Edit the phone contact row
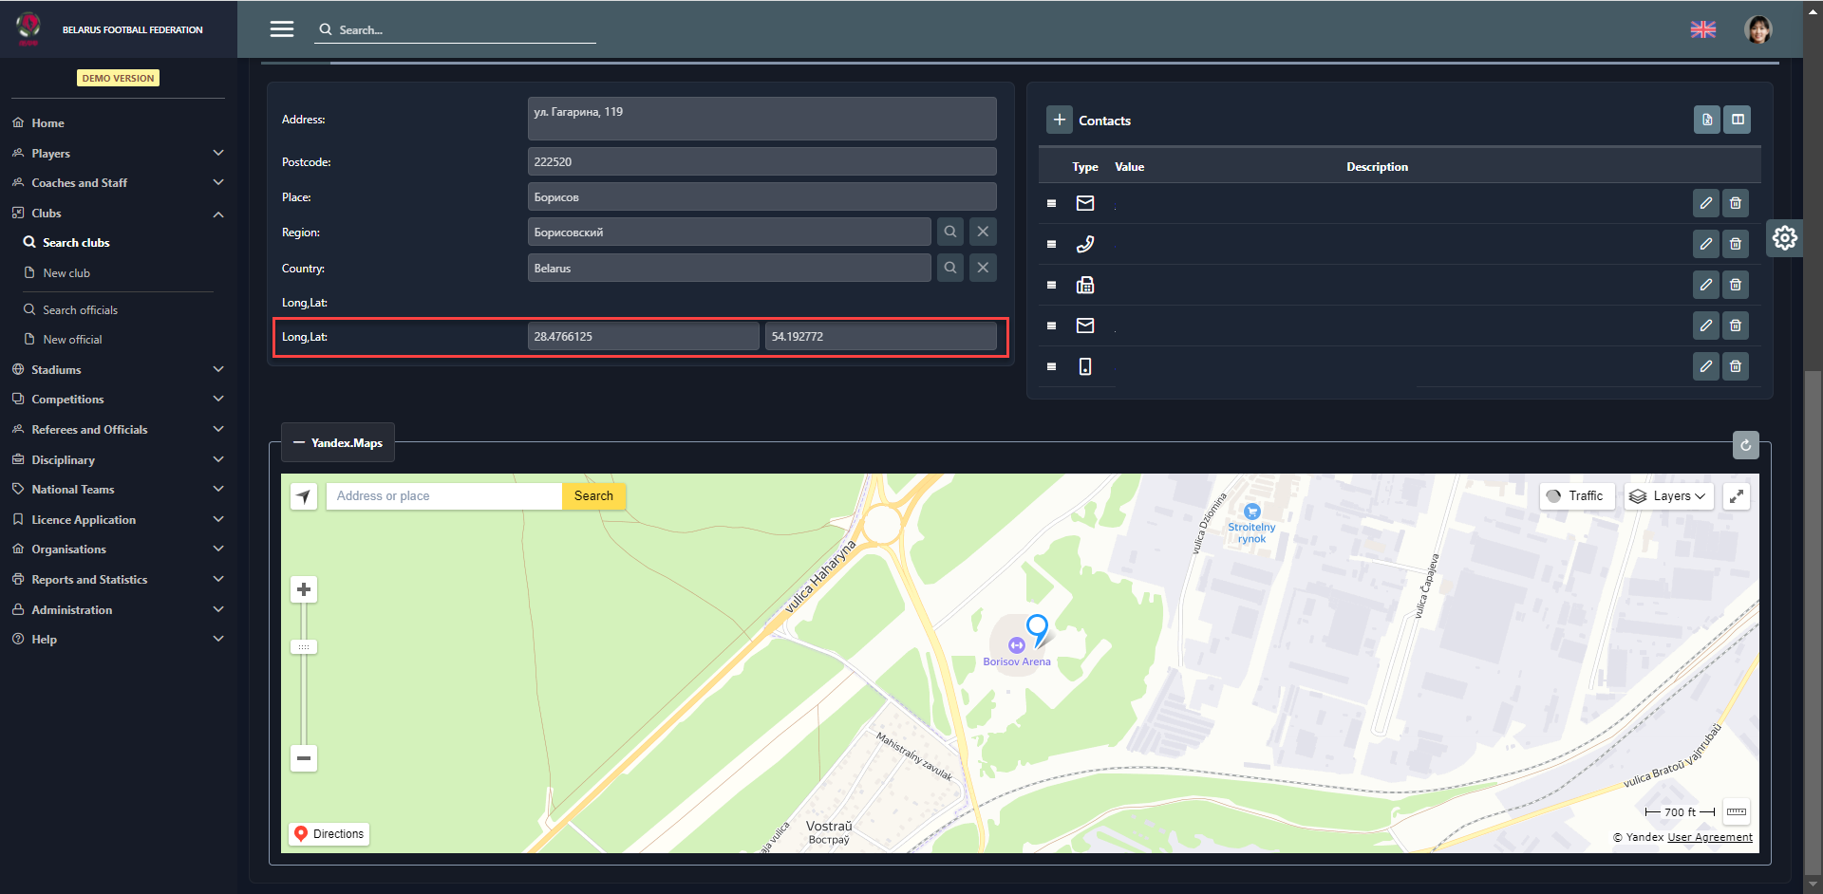Screen dimensions: 1823x894 tap(1705, 244)
